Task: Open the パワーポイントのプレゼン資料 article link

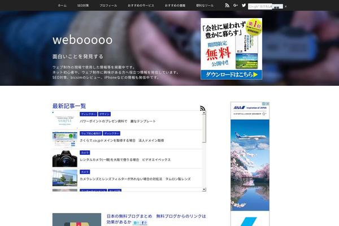Action: pyautogui.click(x=118, y=121)
